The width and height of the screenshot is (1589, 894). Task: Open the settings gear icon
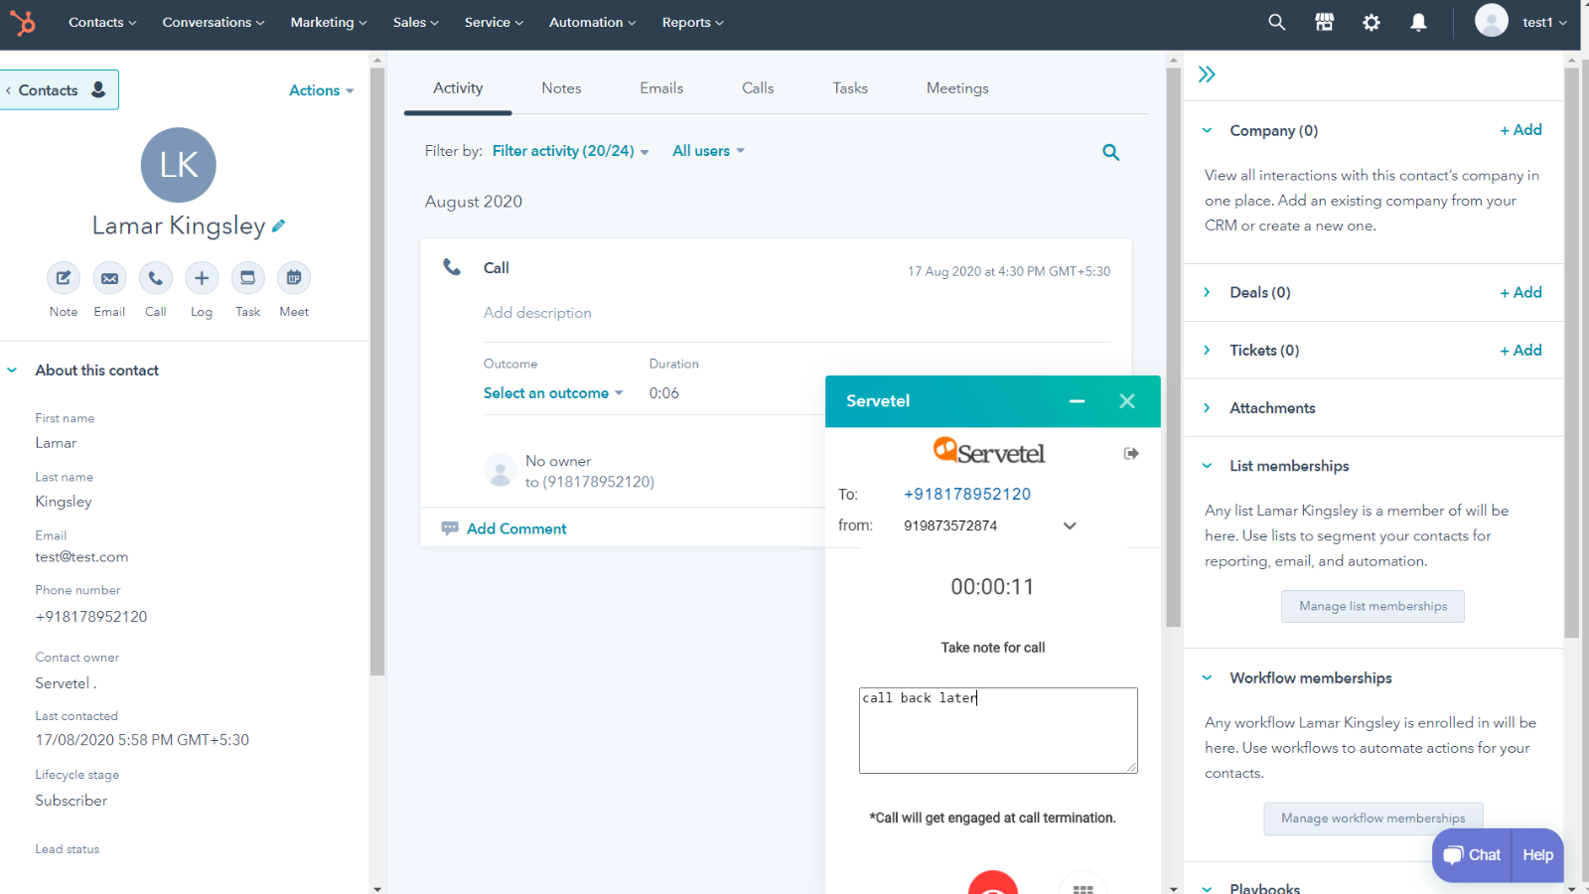[1372, 22]
